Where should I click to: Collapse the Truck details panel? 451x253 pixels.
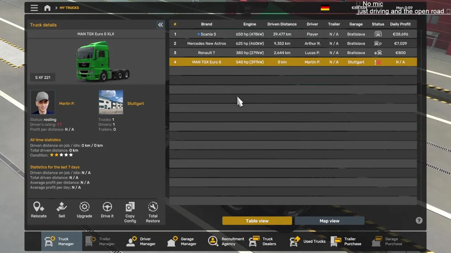[160, 25]
